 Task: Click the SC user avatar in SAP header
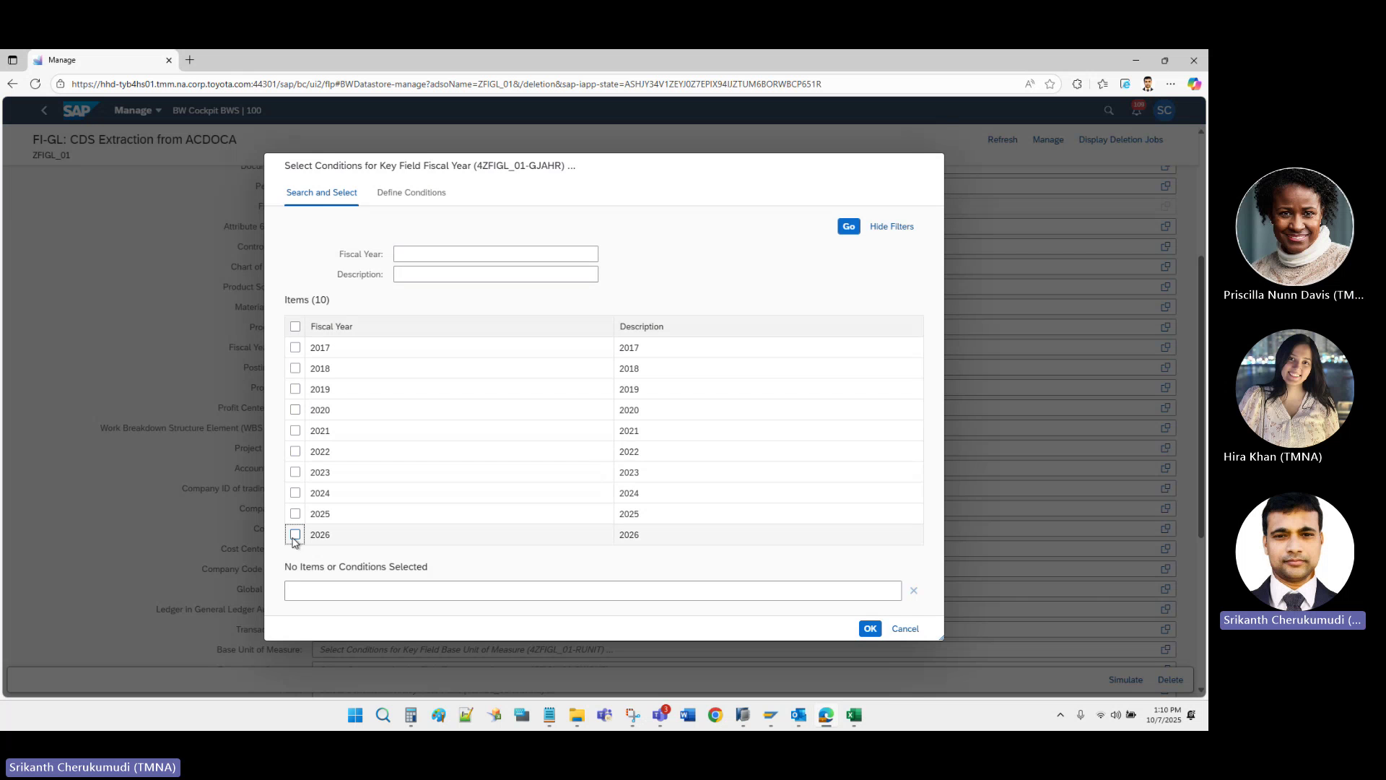pos(1164,110)
